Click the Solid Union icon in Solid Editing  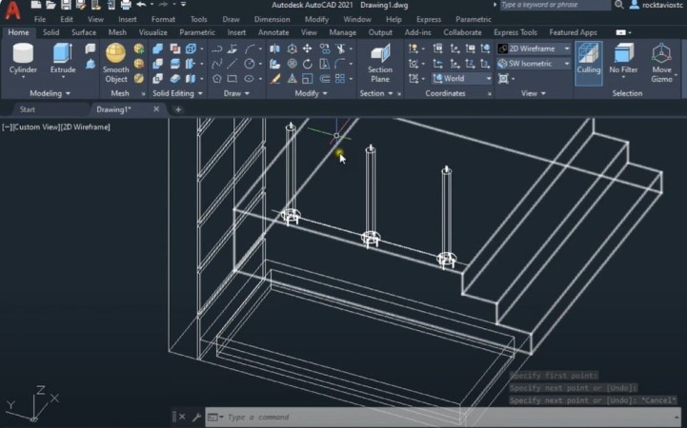pos(158,49)
